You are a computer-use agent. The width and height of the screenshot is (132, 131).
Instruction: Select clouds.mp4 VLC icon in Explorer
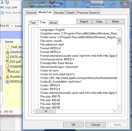coord(8,52)
